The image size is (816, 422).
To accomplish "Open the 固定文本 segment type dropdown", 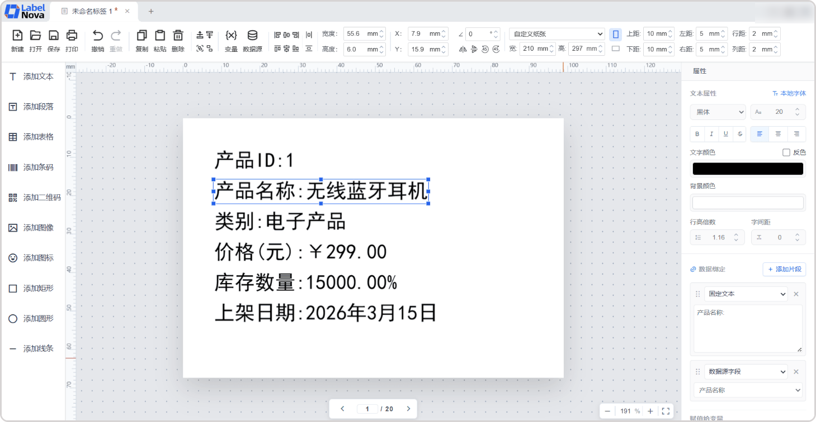I will [746, 294].
